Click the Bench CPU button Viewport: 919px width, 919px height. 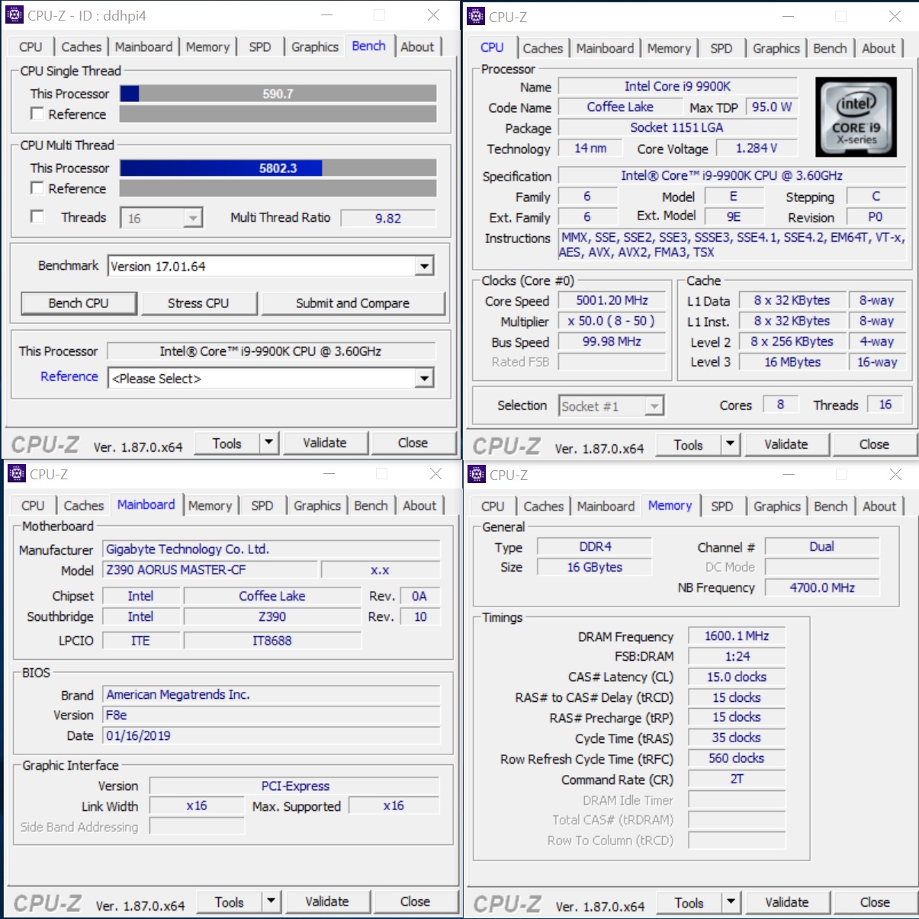[79, 303]
